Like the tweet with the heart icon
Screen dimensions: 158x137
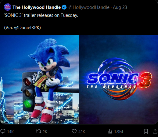[x=74, y=131]
